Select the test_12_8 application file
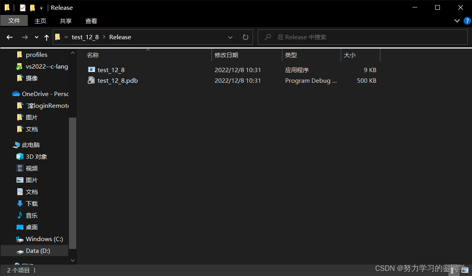This screenshot has height=276, width=472. click(x=111, y=70)
